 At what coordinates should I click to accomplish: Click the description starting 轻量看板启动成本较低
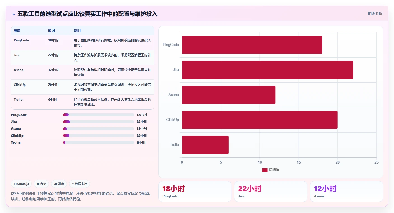tap(112, 102)
